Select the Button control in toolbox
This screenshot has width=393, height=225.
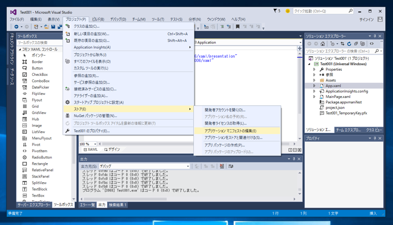tap(37, 68)
